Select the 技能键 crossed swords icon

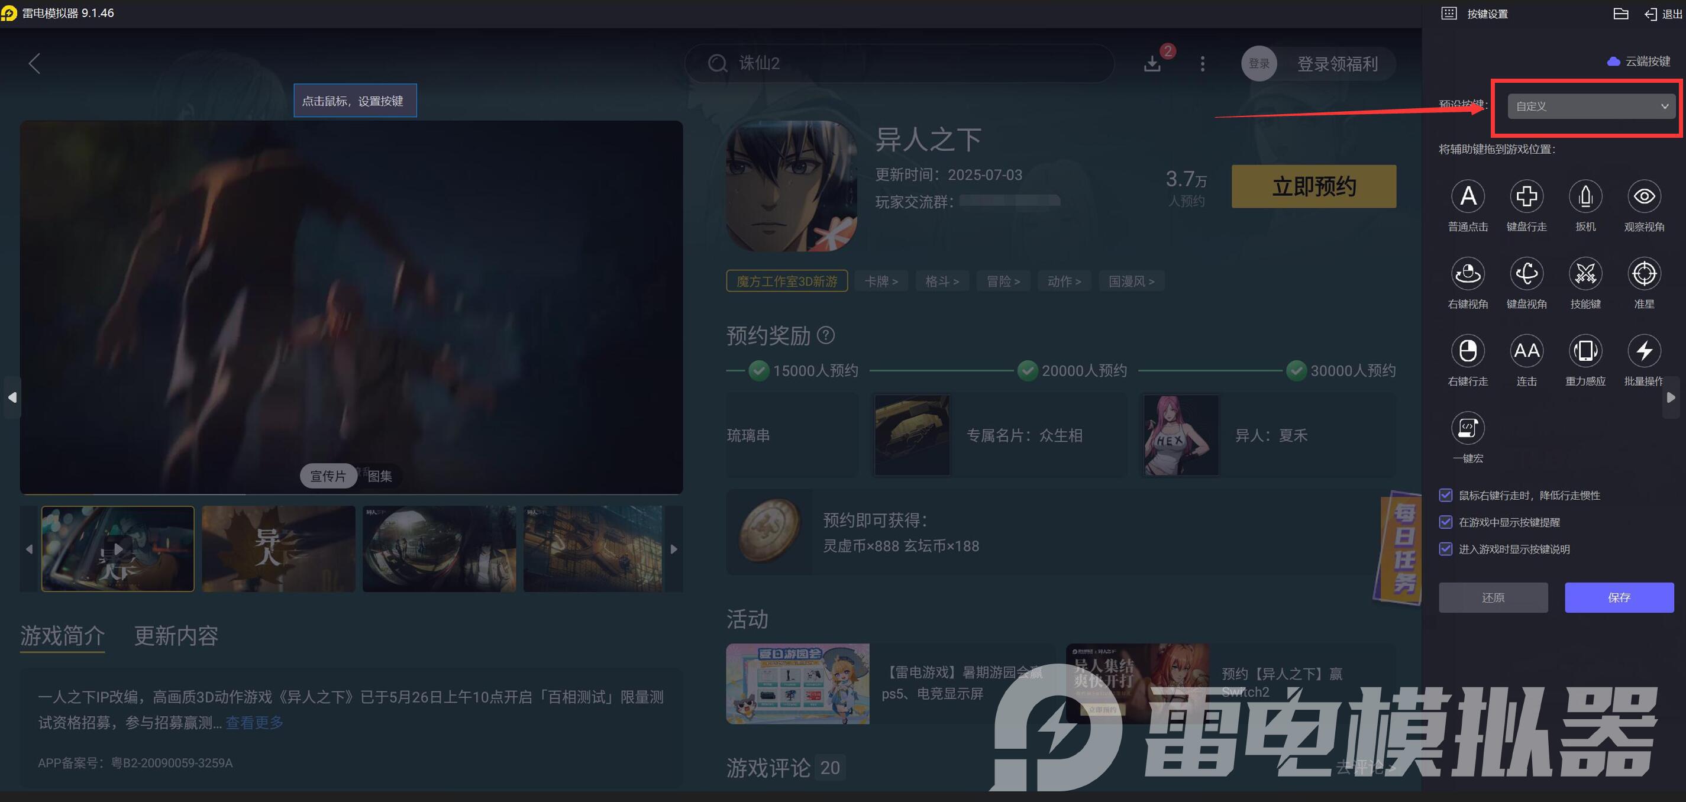point(1585,273)
